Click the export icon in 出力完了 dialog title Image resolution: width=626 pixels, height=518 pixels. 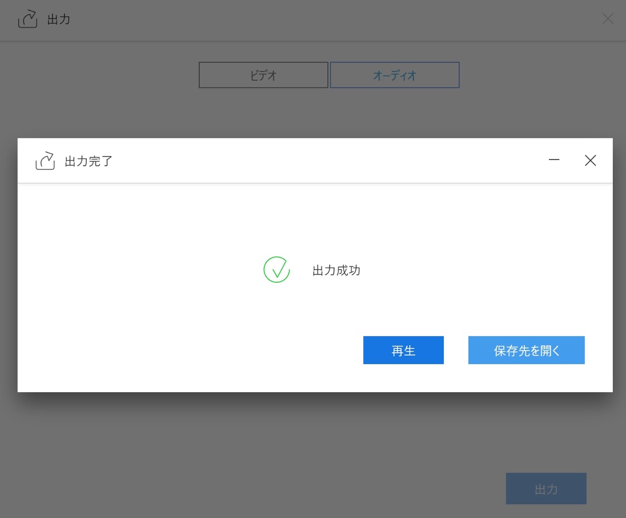pos(45,161)
